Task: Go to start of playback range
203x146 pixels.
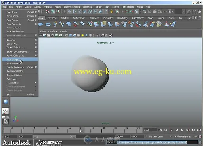Action: pos(160,130)
